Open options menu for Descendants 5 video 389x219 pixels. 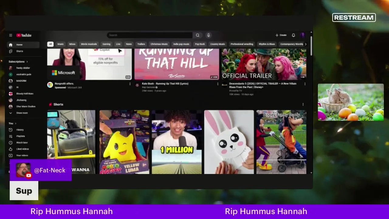click(x=305, y=84)
